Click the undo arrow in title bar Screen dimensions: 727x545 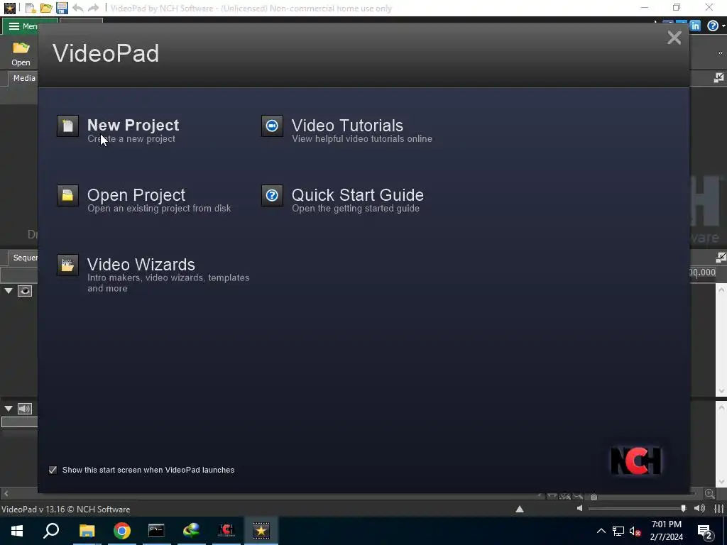pyautogui.click(x=77, y=8)
